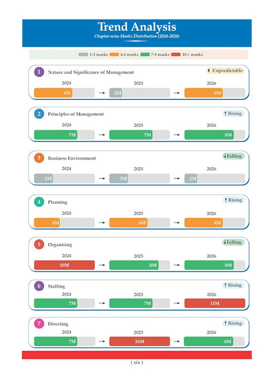This screenshot has height=385, width=274.
Task: Click the Trend Analysis title
Action: pos(137,27)
